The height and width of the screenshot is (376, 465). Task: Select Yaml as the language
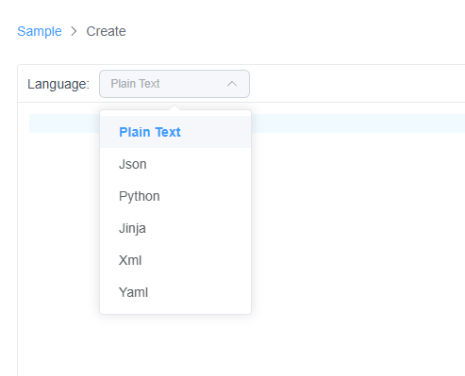click(175, 292)
